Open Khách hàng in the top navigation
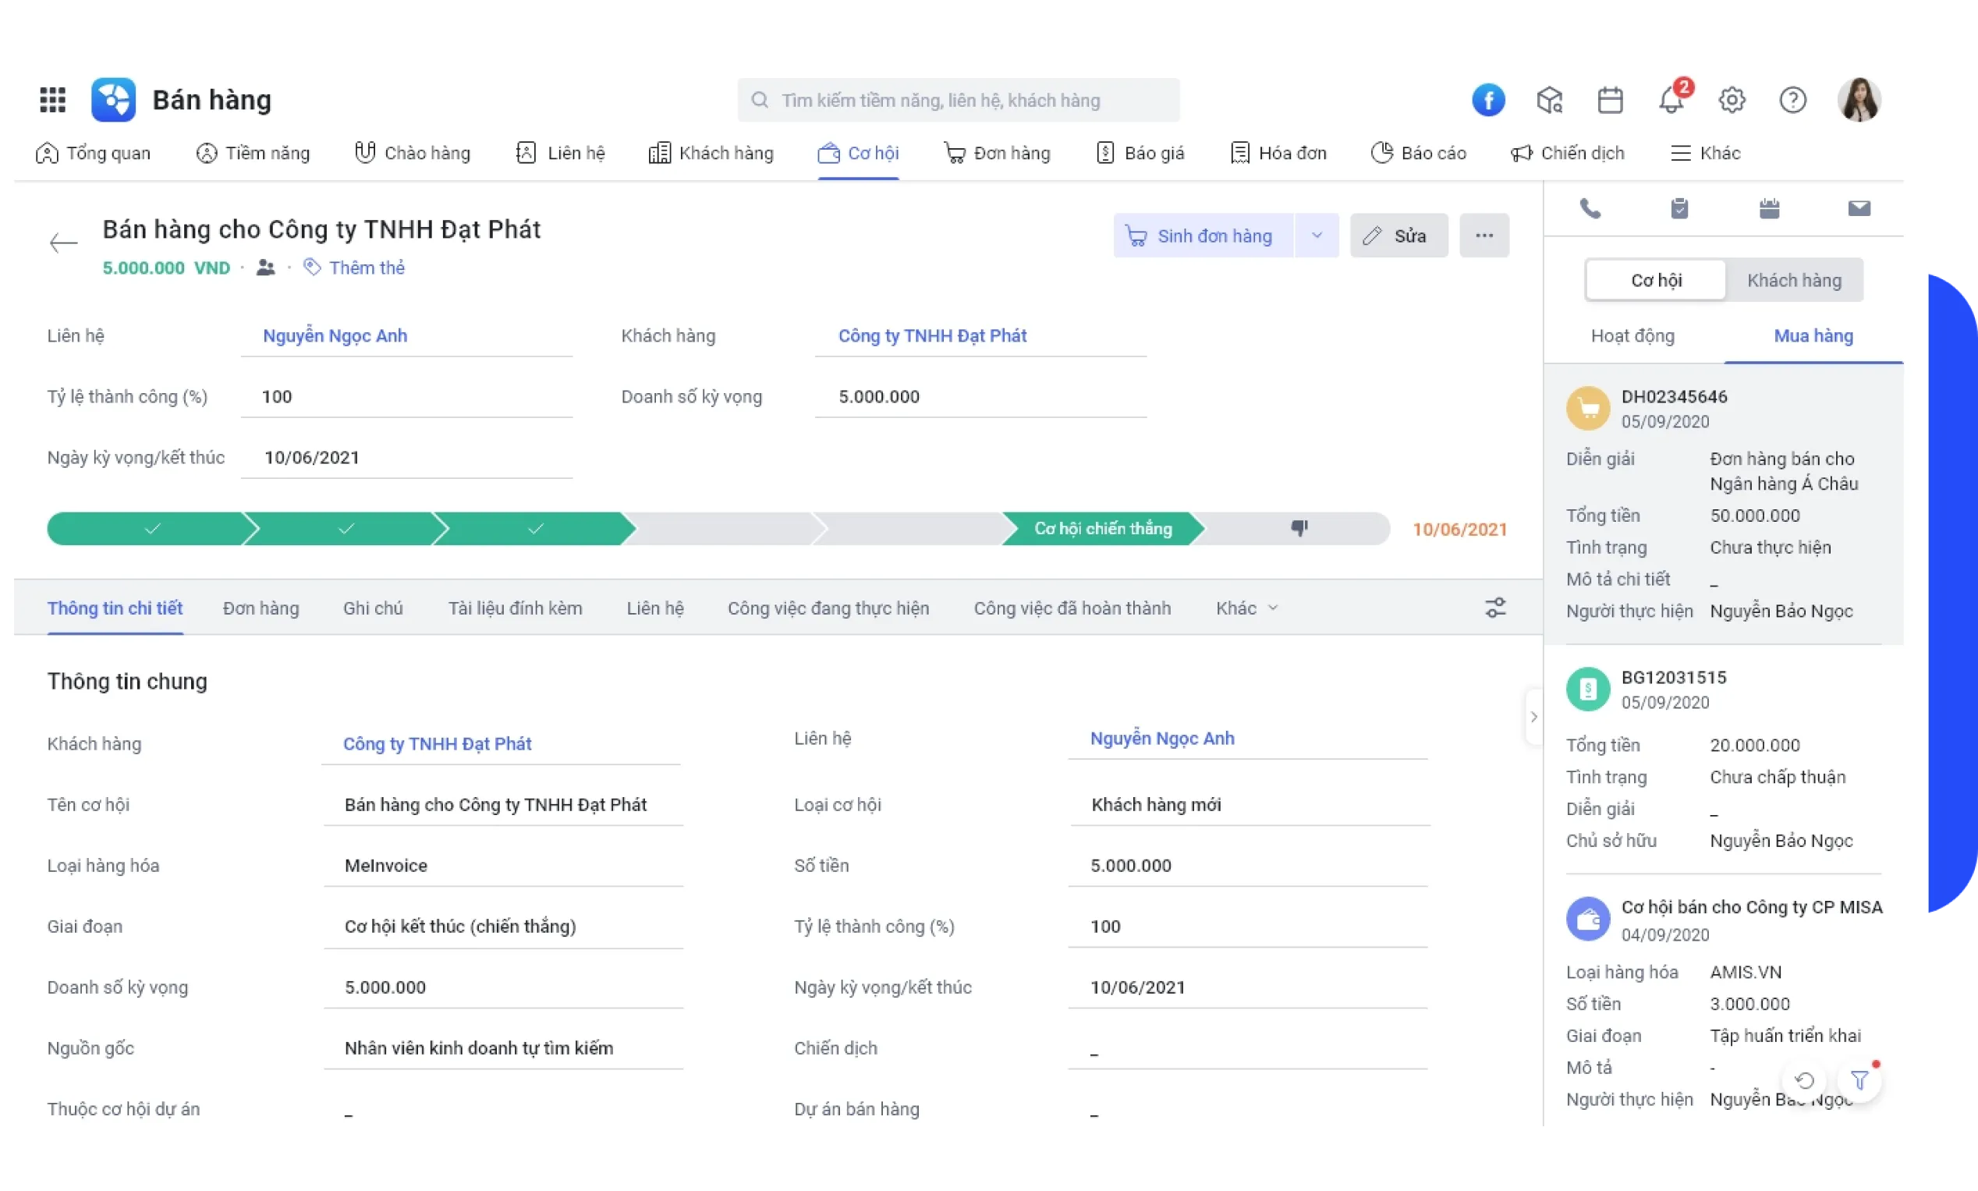This screenshot has height=1191, width=1978. pos(711,154)
